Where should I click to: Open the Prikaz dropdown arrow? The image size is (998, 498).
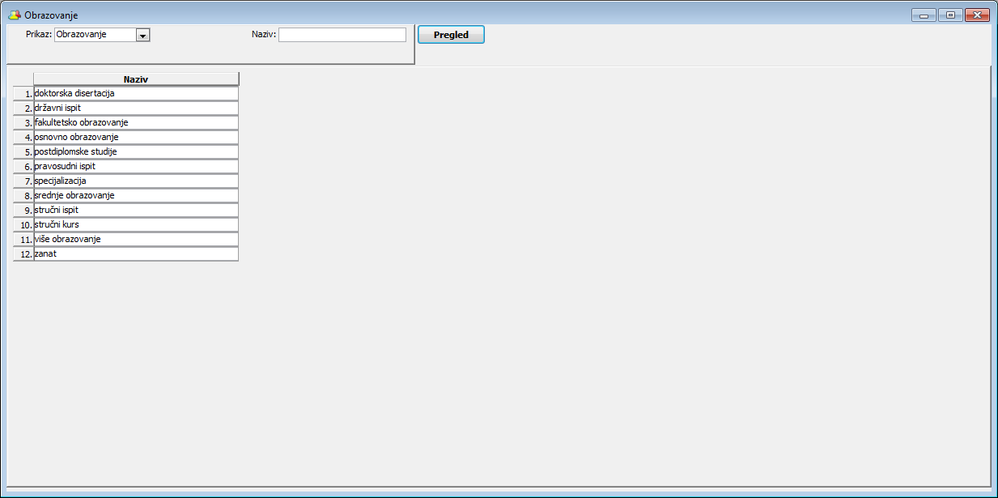point(143,35)
